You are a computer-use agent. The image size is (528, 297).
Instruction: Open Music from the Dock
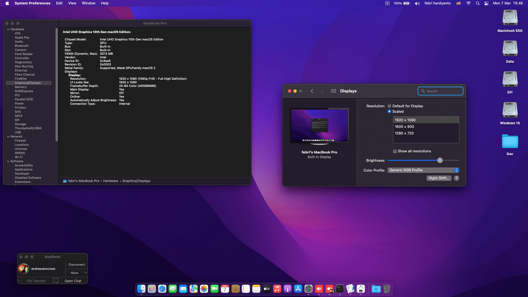(x=277, y=289)
